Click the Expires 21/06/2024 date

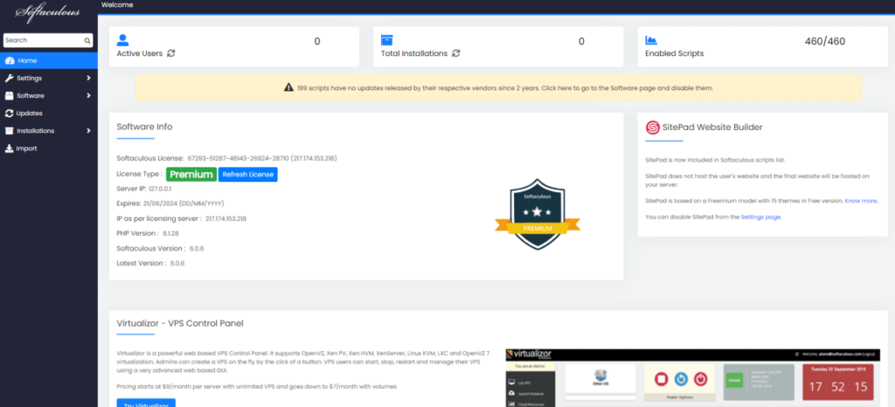[x=160, y=203]
